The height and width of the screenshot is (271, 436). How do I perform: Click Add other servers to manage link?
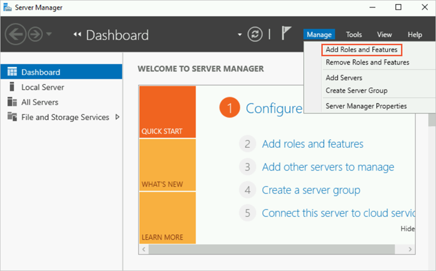click(327, 167)
